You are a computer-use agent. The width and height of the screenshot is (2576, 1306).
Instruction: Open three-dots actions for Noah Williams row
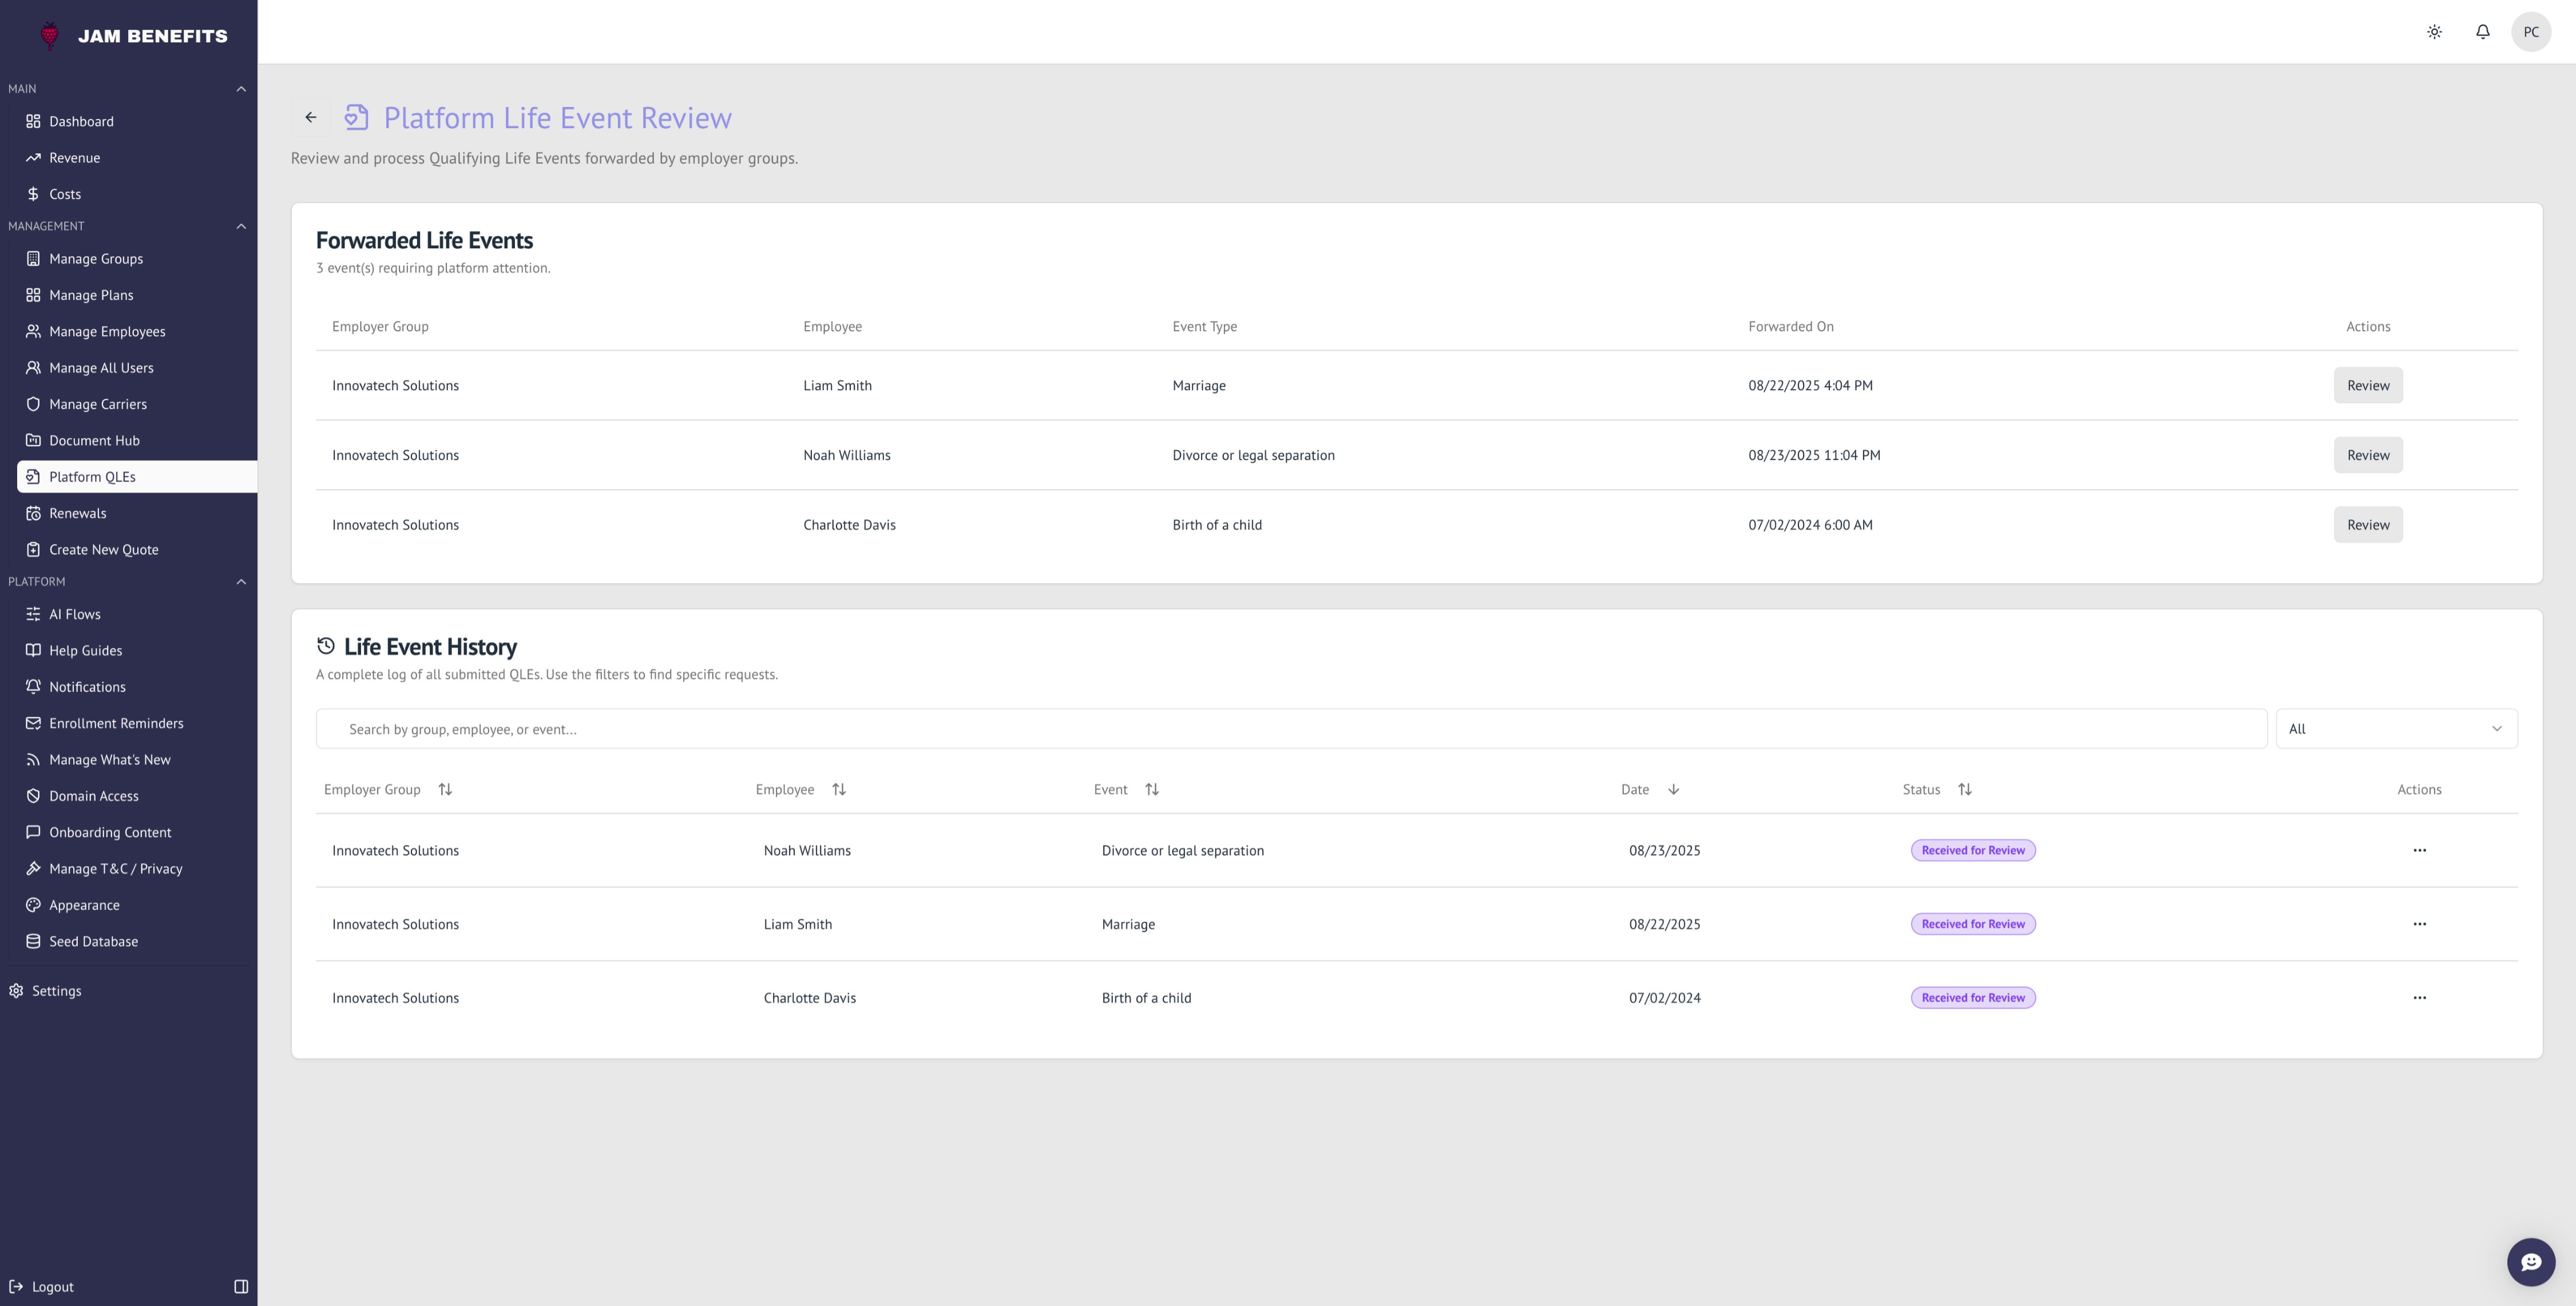pyautogui.click(x=2419, y=850)
